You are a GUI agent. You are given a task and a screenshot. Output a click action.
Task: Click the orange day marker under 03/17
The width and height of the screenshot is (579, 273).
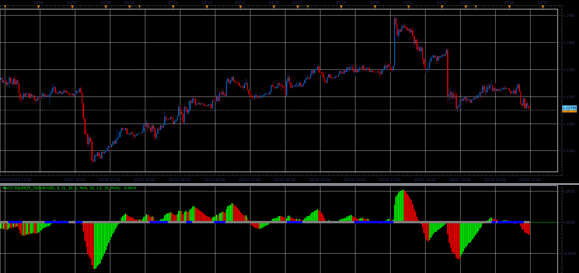298,7
